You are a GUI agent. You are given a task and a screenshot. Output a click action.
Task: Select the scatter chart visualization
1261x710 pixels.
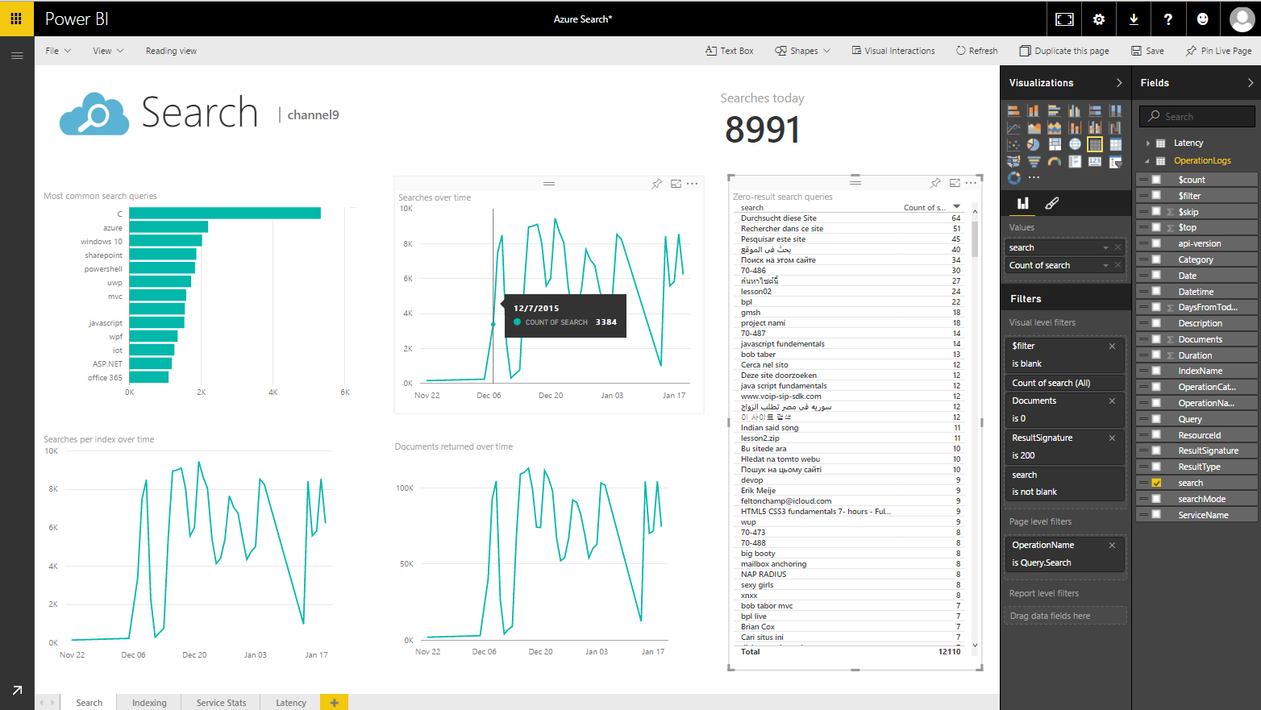1014,144
